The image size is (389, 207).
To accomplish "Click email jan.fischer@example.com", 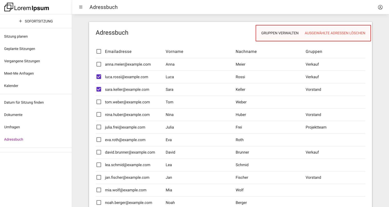I will [127, 177].
